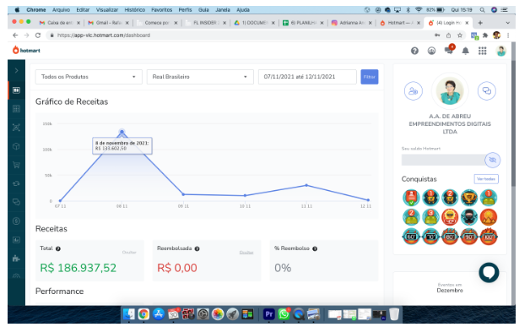Screen dimensions: 530x327
Task: Select the dashboard icon in sidebar
Action: [x=16, y=90]
